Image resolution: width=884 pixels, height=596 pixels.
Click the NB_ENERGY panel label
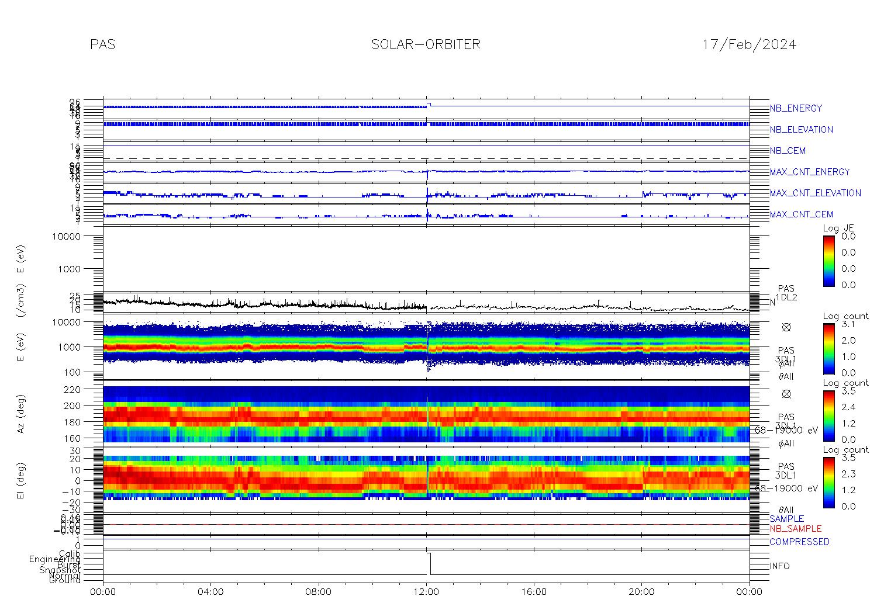796,108
